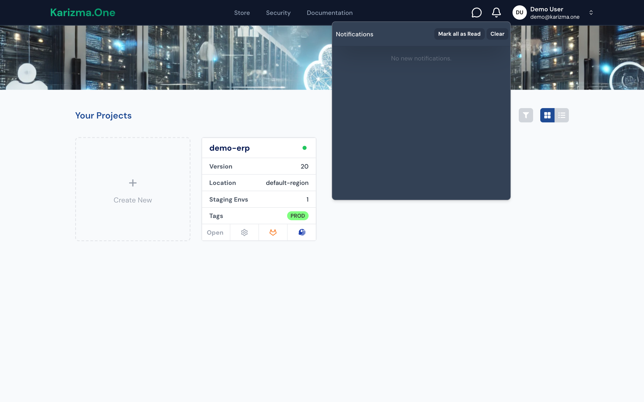
Task: Click the Staging Envs label
Action: pyautogui.click(x=228, y=200)
